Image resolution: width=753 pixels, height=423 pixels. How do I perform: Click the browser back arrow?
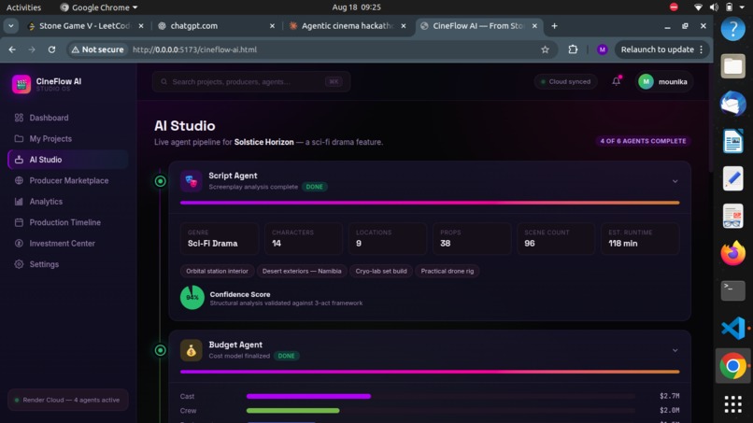(x=12, y=49)
